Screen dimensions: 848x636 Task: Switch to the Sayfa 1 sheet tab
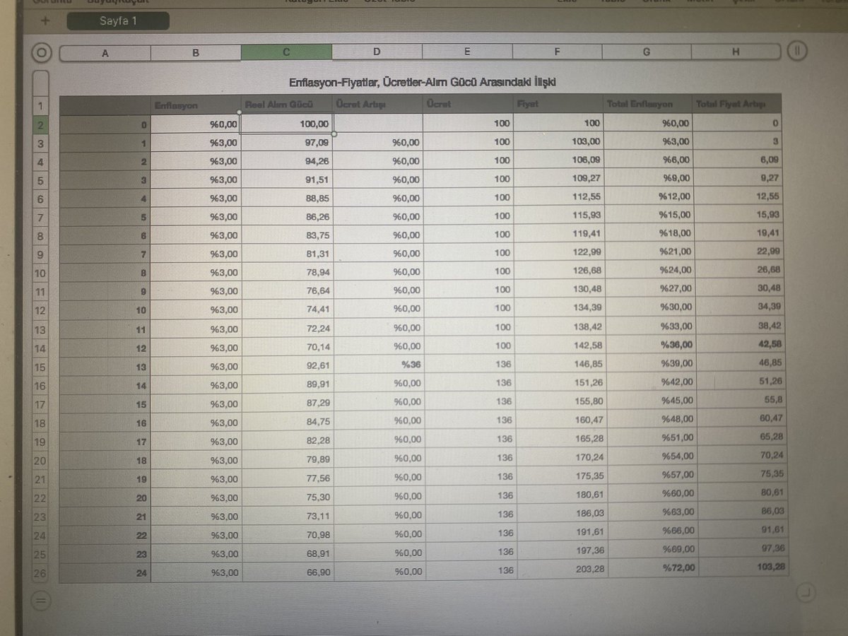click(118, 21)
